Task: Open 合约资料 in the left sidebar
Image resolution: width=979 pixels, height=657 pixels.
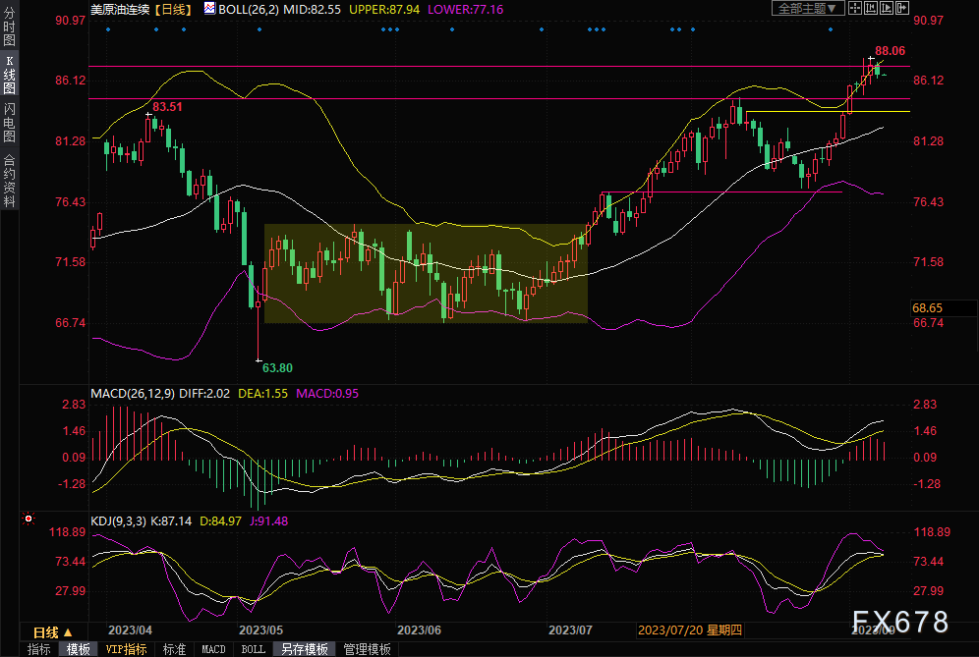Action: pyautogui.click(x=10, y=180)
